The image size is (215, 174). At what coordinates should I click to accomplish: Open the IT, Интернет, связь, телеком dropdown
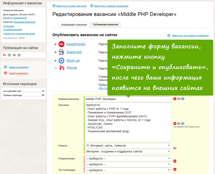coord(128,145)
